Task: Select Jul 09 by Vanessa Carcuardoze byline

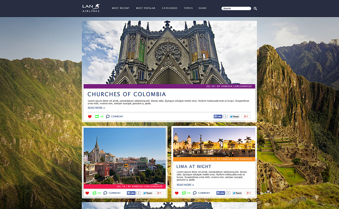Action: click(x=229, y=159)
